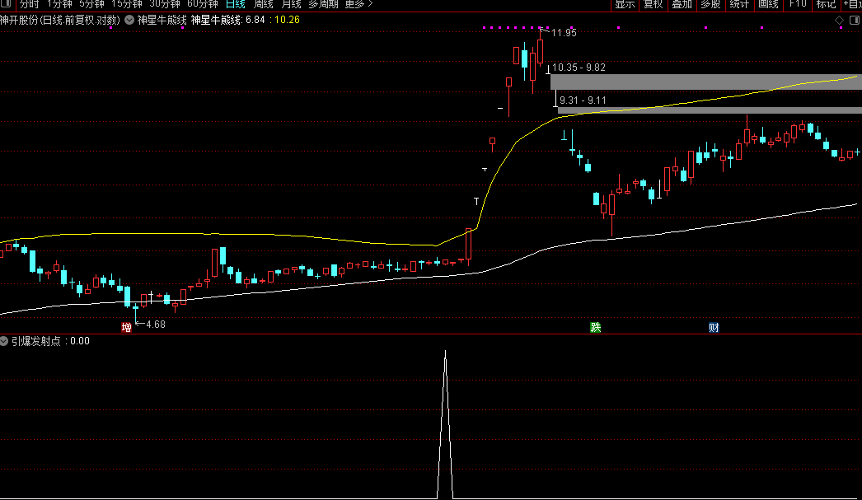Select the 15分钟 period tab

127,4
